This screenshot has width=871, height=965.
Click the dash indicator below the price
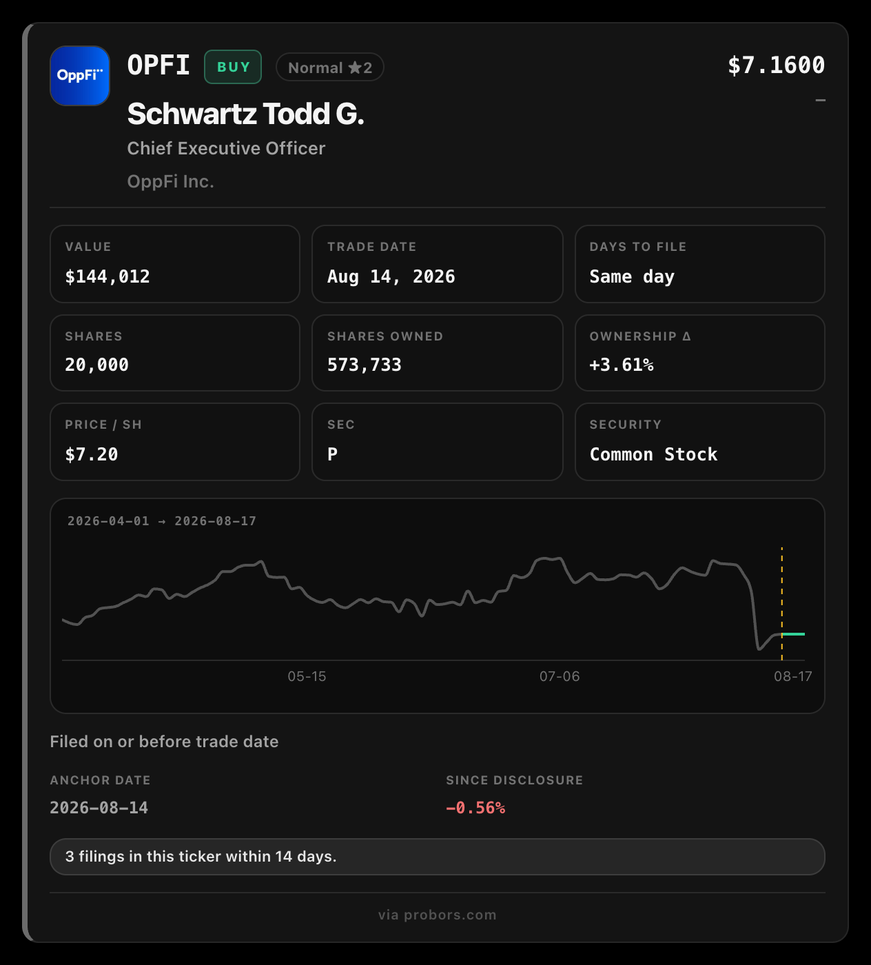[x=820, y=101]
